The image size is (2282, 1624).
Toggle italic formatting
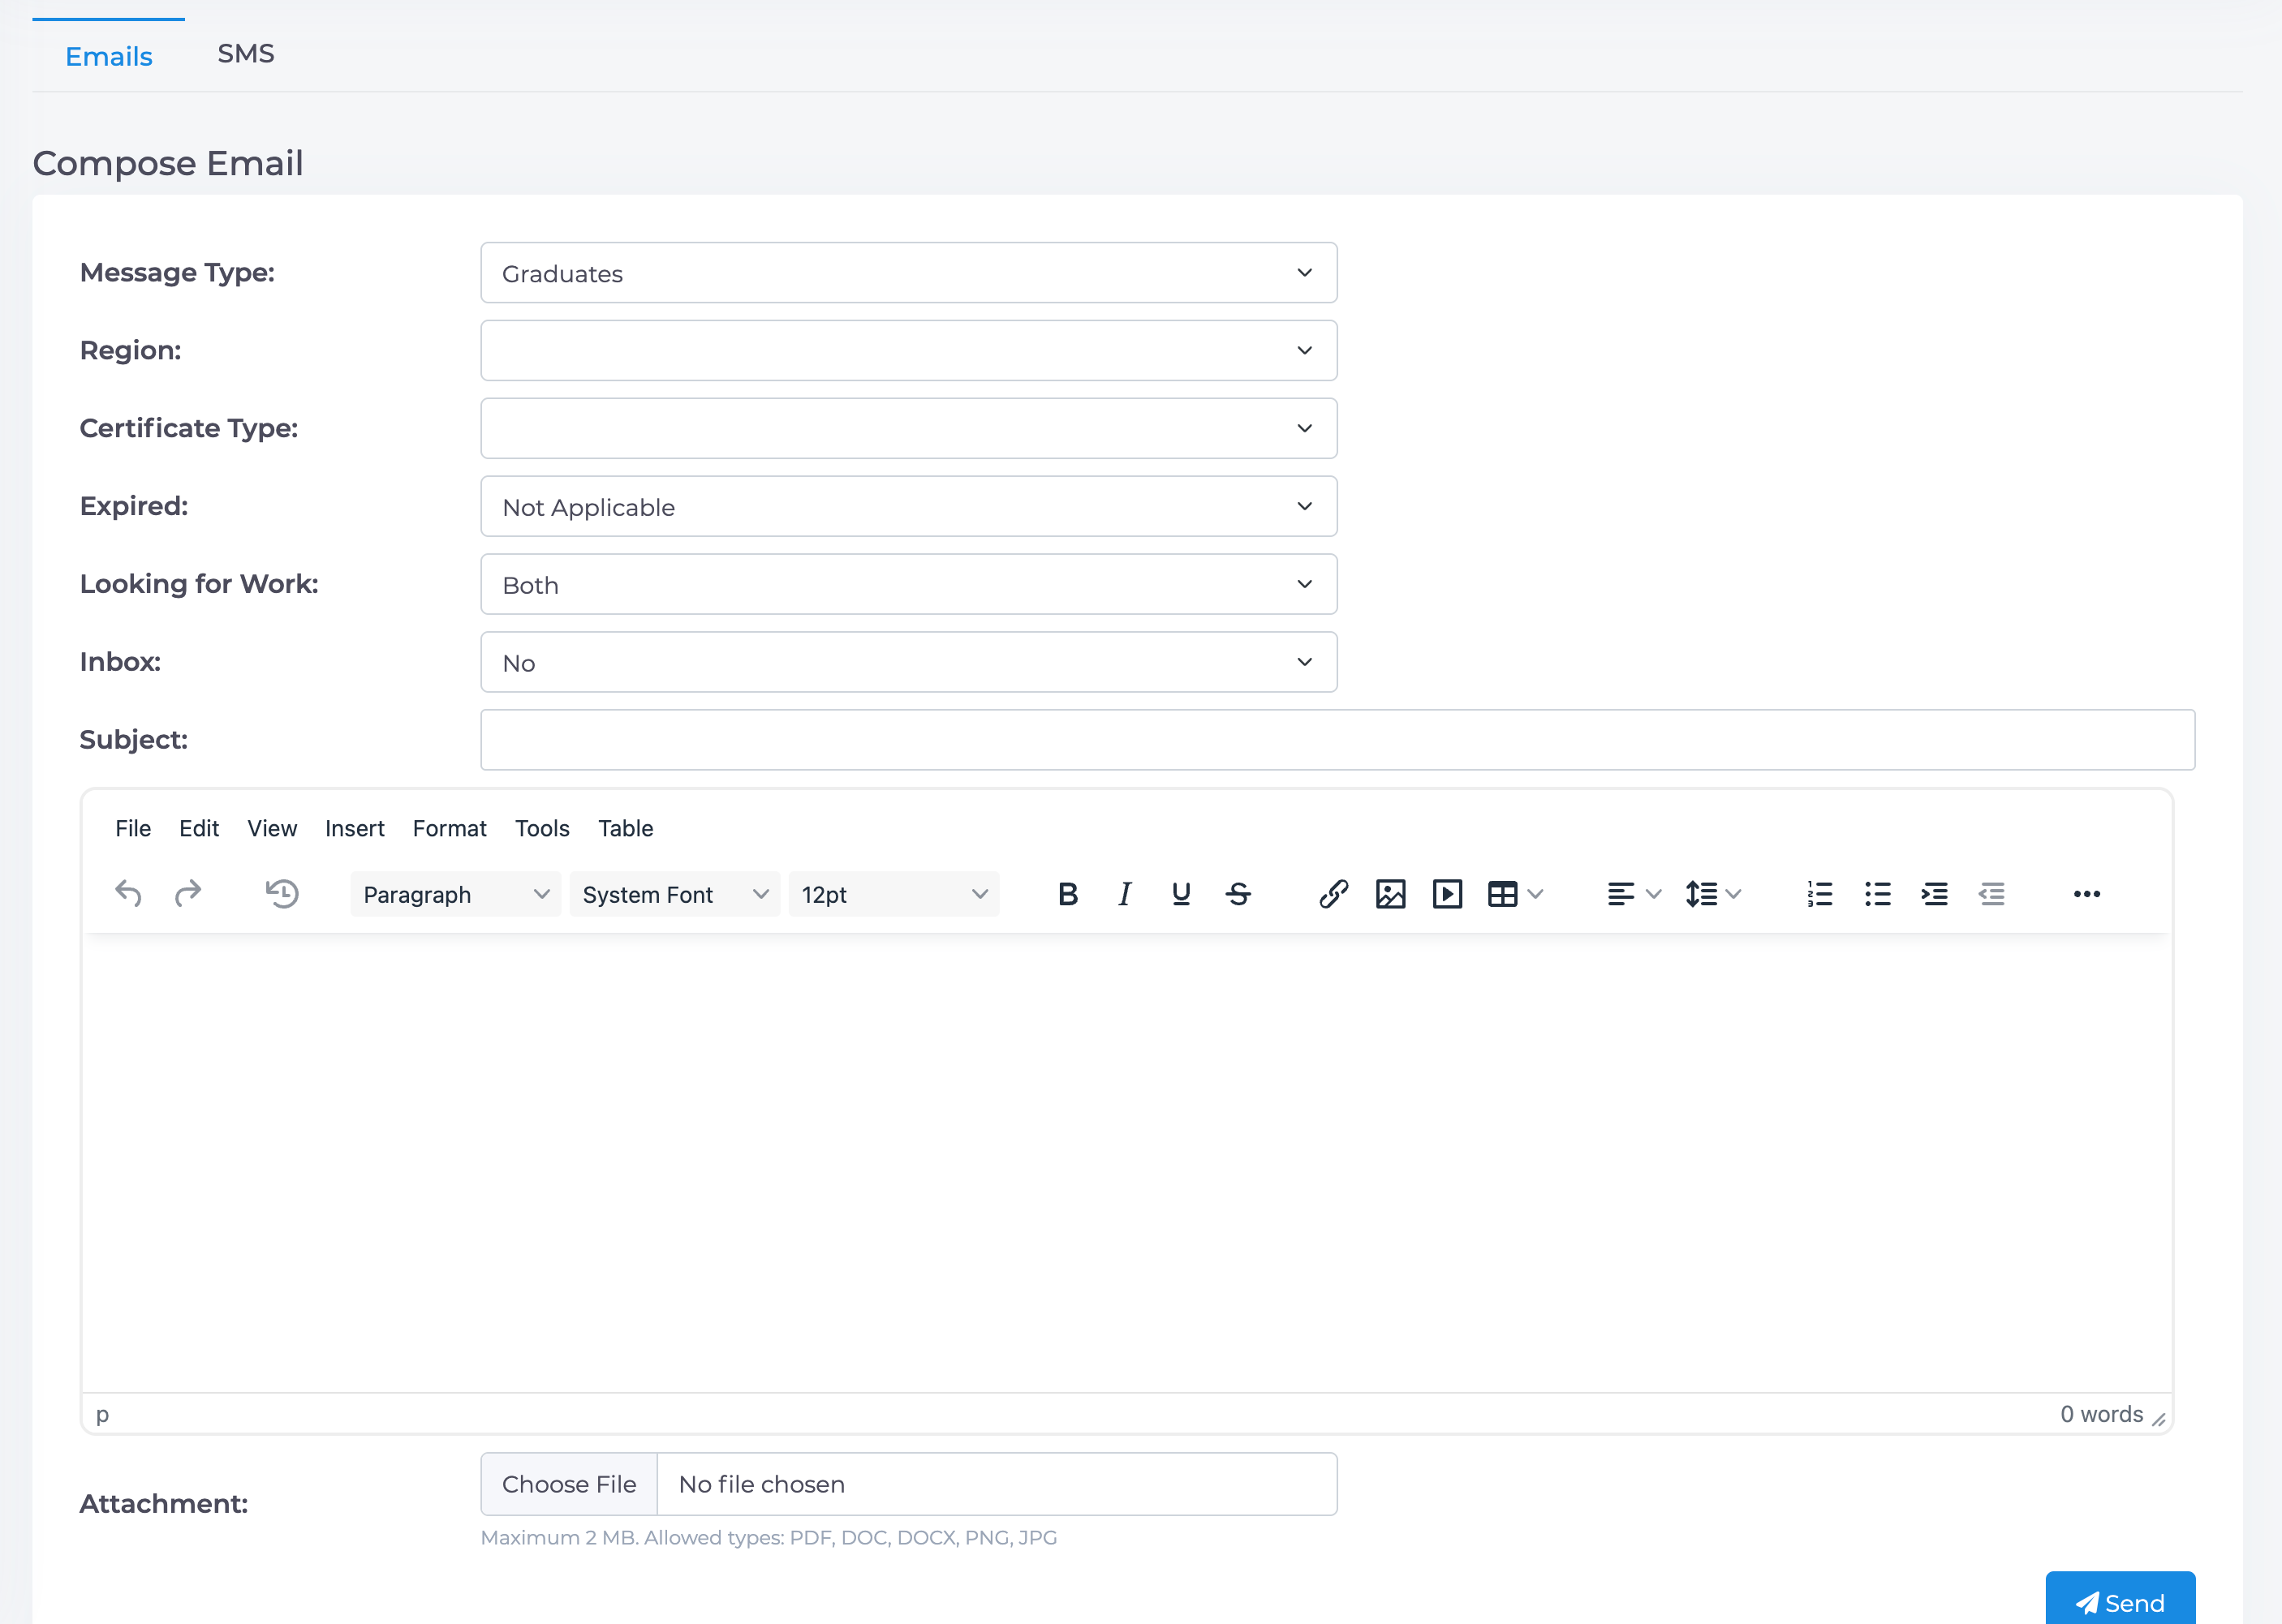click(x=1125, y=893)
